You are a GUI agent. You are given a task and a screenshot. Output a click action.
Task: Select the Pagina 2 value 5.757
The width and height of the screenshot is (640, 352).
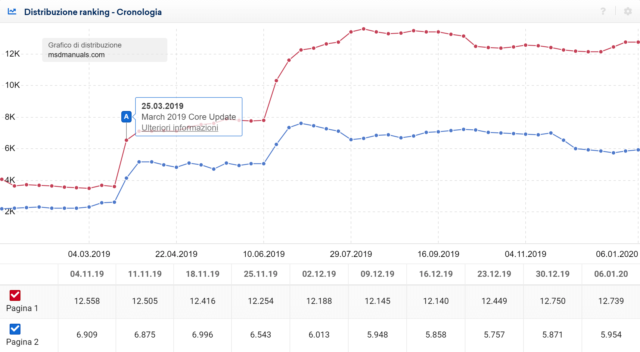point(494,335)
